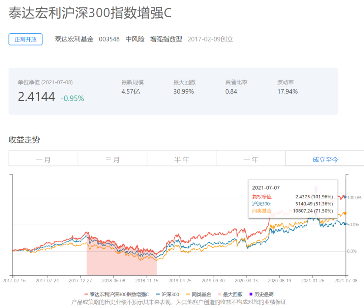Click the 4.57亿 scale value
Image resolution: width=364 pixels, height=308 pixels.
point(131,91)
